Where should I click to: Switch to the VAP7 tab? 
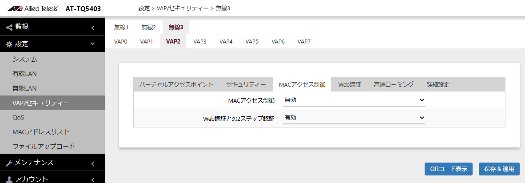(304, 42)
